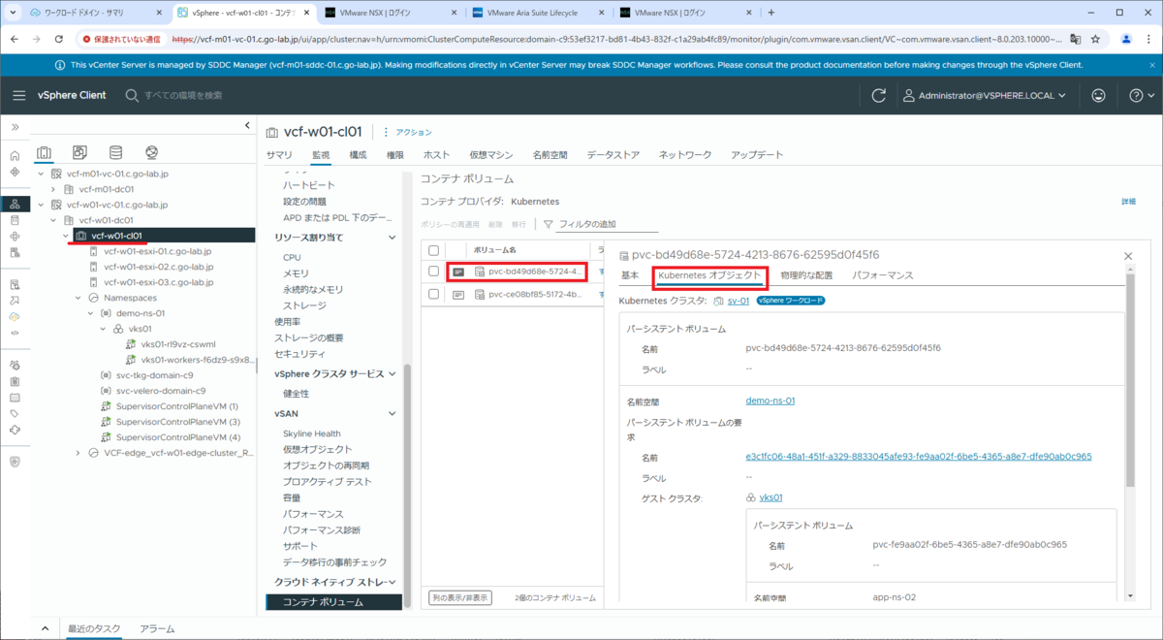Collapse the demo-ns-01 namespace node

pos(90,313)
